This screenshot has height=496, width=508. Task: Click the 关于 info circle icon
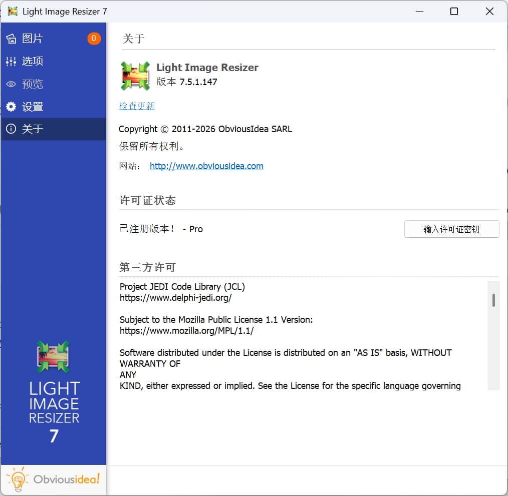[11, 129]
